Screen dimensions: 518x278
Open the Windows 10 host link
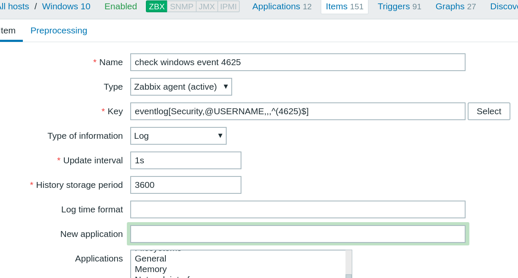point(66,6)
